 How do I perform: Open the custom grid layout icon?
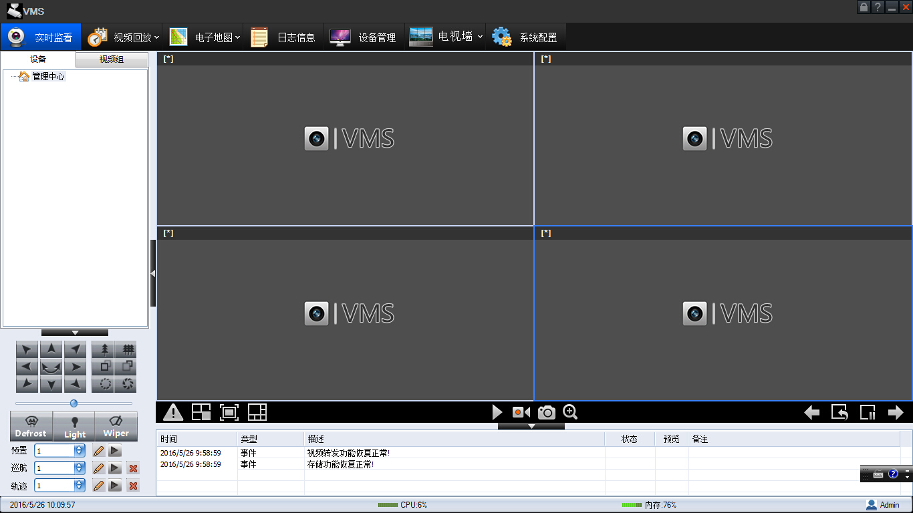(257, 412)
